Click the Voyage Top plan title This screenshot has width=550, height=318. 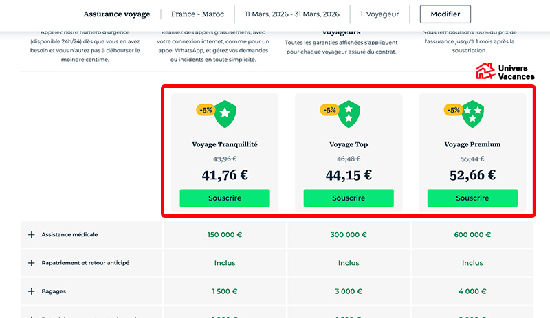click(x=349, y=145)
